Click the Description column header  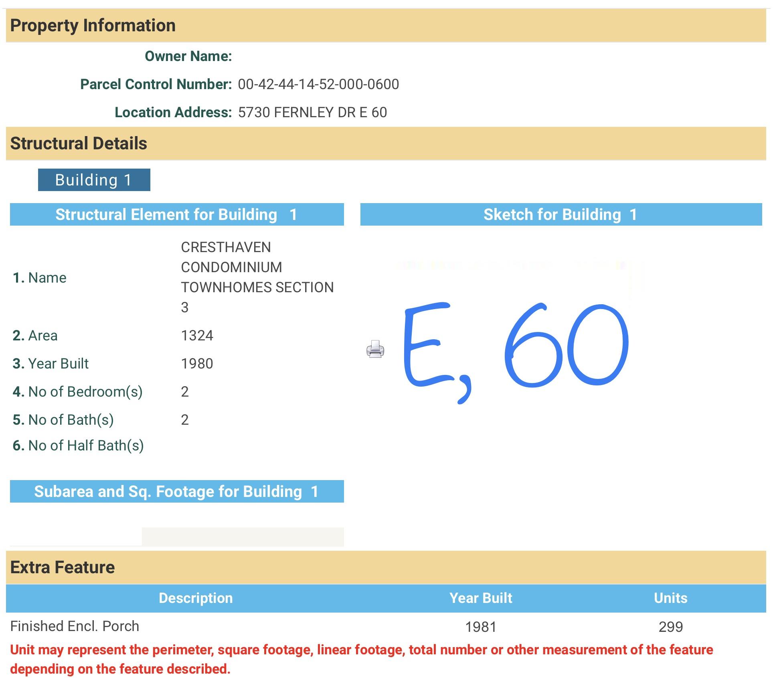(196, 598)
